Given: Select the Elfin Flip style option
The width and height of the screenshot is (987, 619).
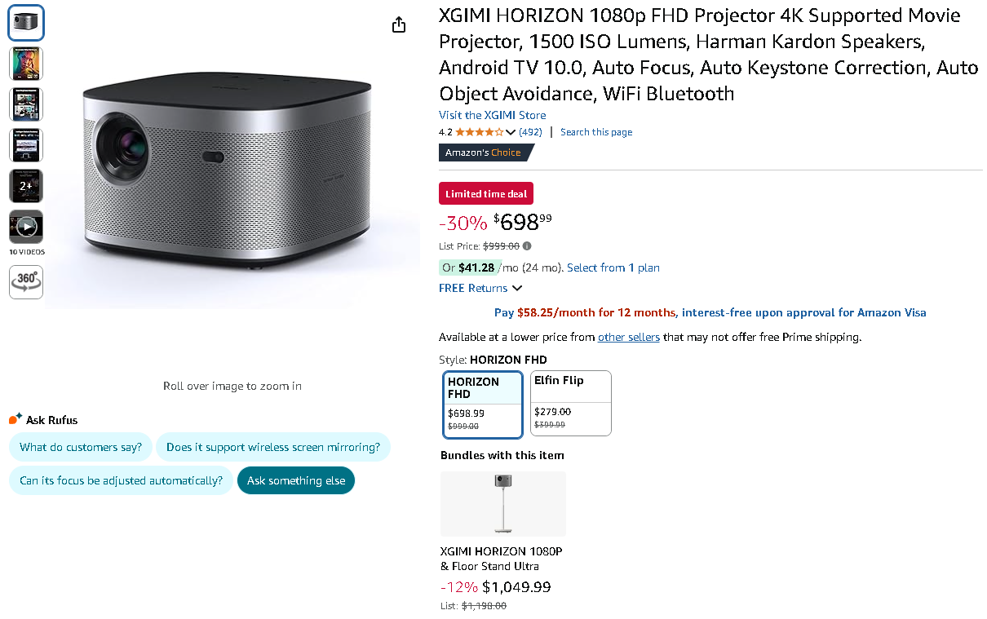Looking at the screenshot, I should 570,404.
